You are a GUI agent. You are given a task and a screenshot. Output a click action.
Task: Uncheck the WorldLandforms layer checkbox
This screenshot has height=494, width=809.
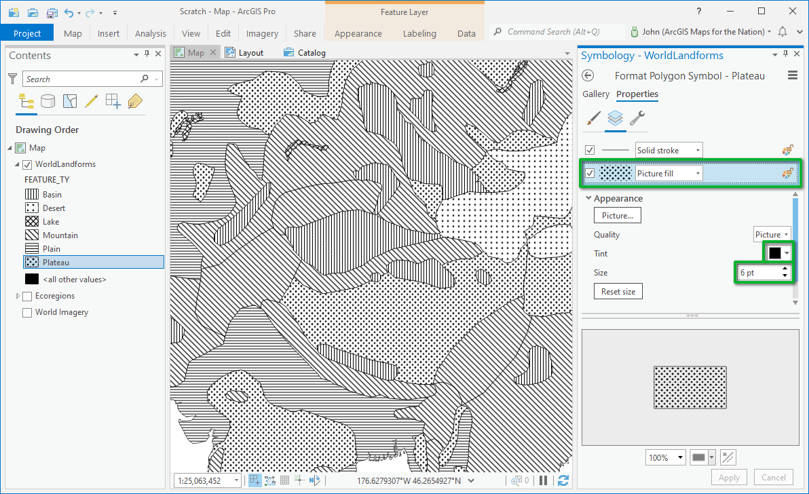tap(27, 164)
